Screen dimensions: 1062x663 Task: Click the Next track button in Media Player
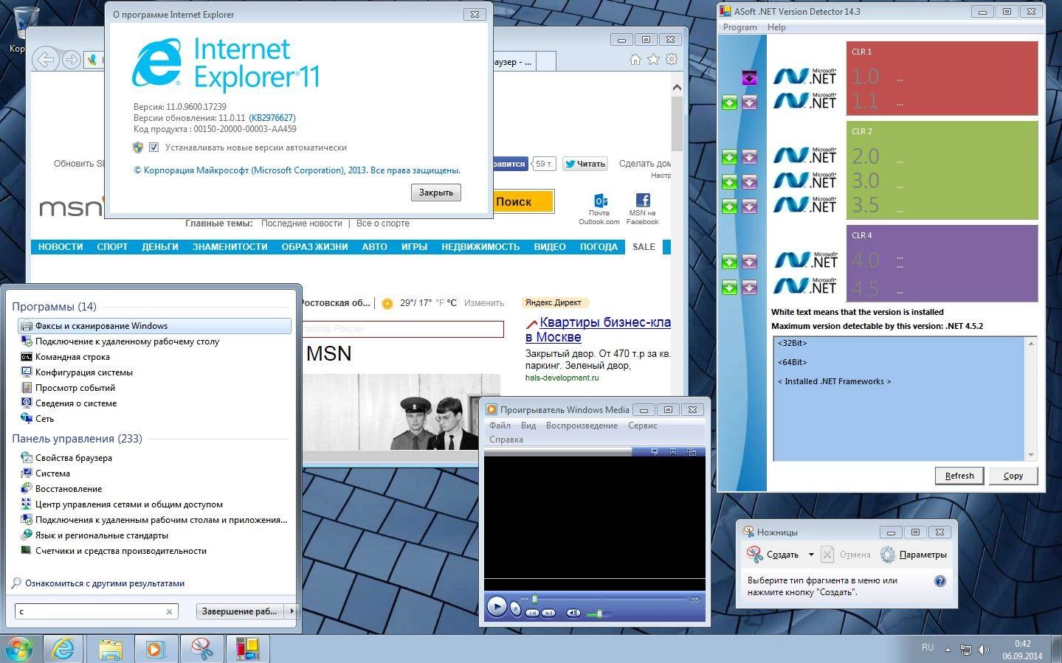click(548, 613)
